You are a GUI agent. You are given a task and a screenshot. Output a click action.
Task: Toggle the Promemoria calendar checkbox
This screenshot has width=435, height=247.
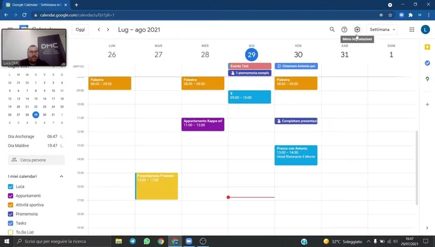pyautogui.click(x=11, y=214)
